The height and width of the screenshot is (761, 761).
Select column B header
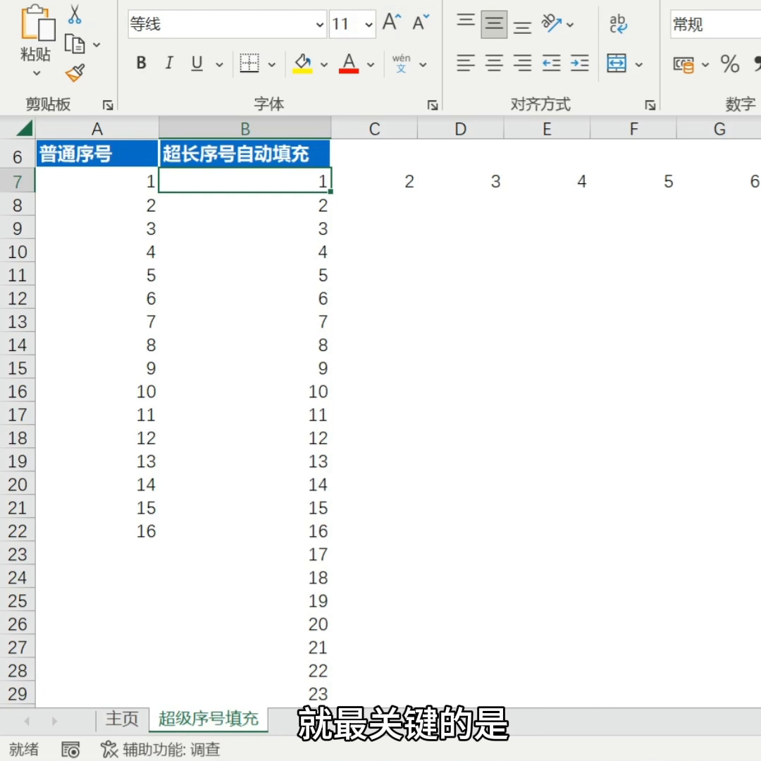click(245, 129)
